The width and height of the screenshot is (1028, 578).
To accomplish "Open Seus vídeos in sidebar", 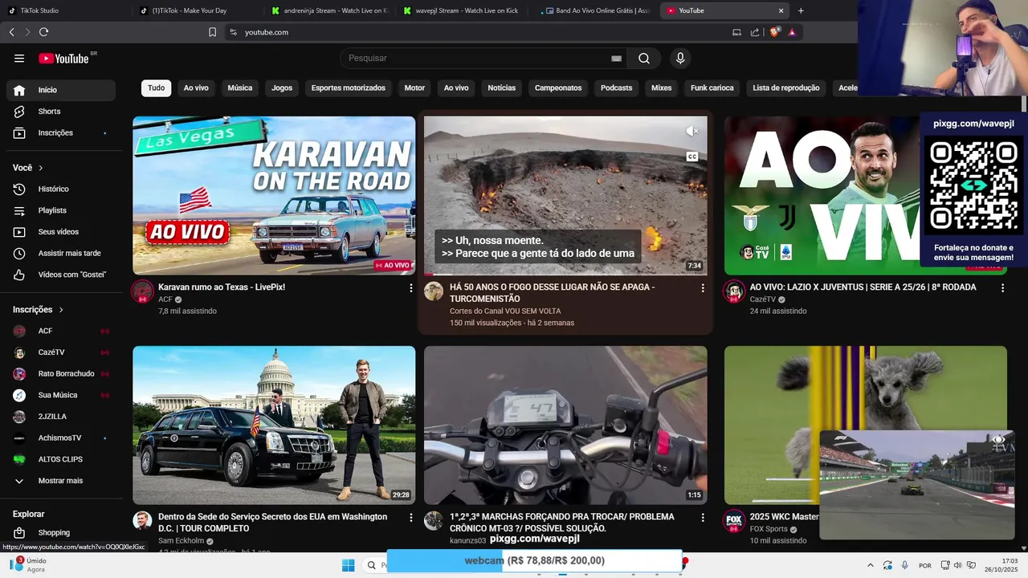I will [x=61, y=232].
